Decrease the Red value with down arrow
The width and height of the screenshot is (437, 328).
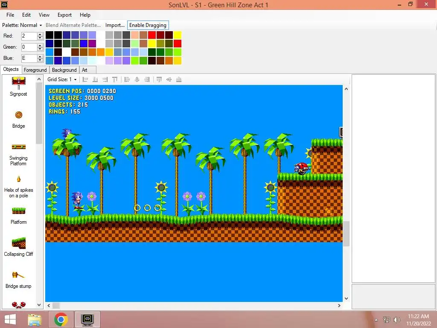coord(40,38)
